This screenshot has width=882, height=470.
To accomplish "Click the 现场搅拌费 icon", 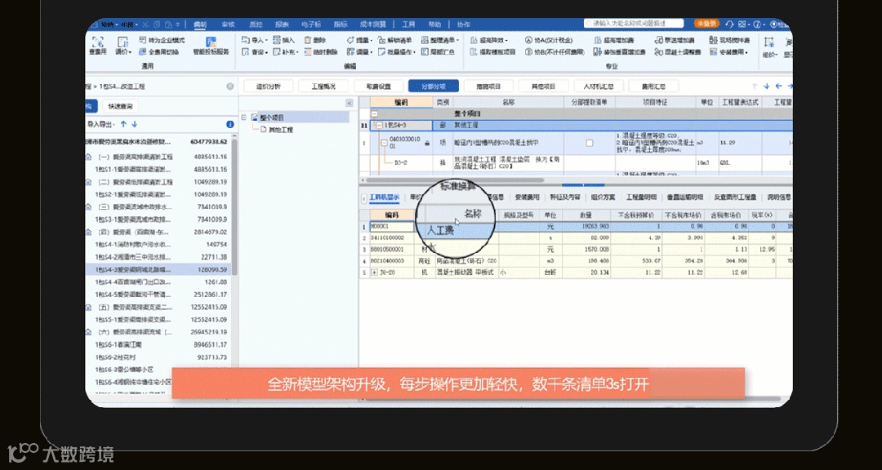I will tap(714, 41).
